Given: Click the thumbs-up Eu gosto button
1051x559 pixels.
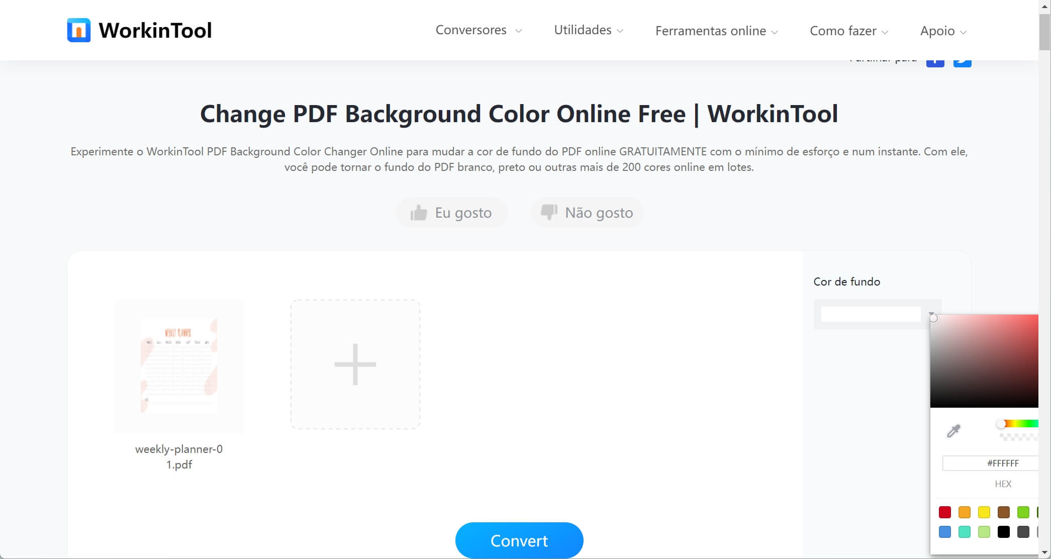Looking at the screenshot, I should click(x=451, y=213).
